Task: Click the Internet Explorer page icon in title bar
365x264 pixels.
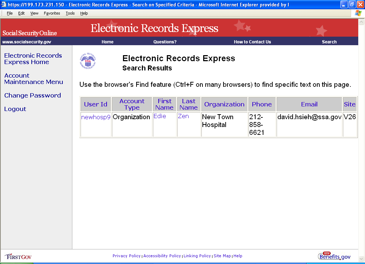Action: [4, 4]
